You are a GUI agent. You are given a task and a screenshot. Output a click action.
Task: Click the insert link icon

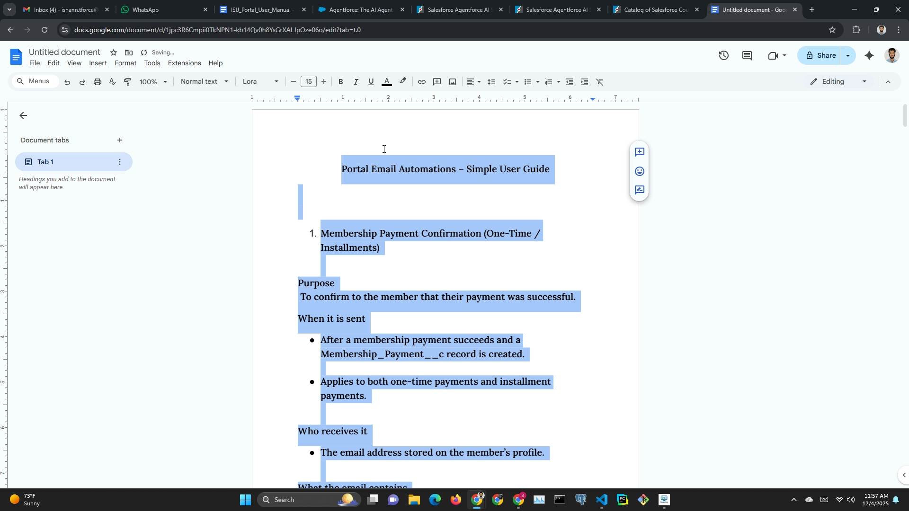pos(421,82)
